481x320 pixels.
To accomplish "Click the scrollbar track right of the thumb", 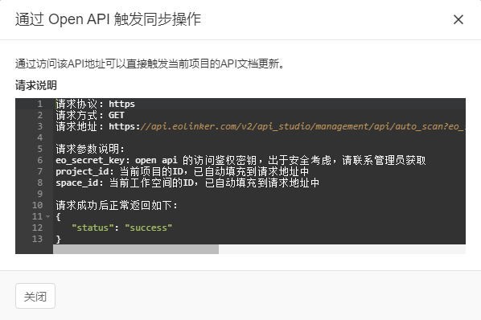I will [342, 249].
